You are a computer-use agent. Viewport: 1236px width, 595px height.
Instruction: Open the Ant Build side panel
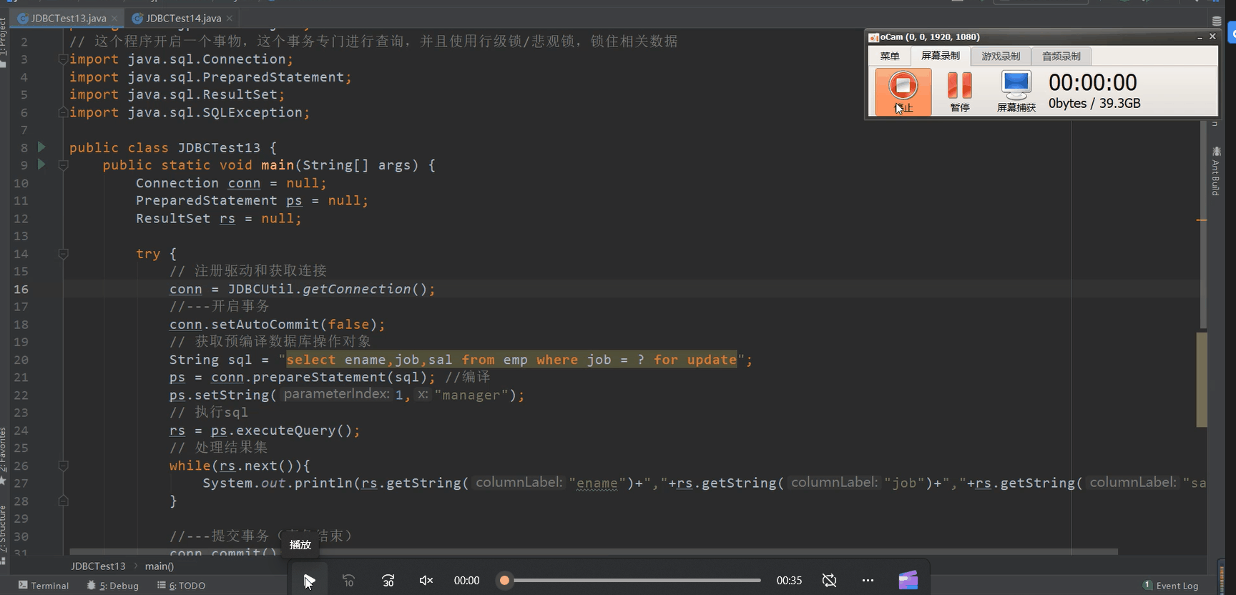pos(1215,171)
